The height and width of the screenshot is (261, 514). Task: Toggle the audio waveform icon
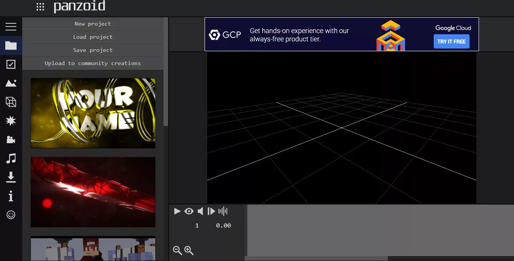coord(223,211)
